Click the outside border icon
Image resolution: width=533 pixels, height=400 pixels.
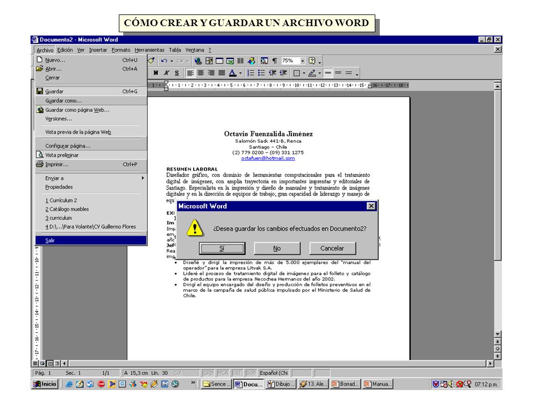[296, 73]
